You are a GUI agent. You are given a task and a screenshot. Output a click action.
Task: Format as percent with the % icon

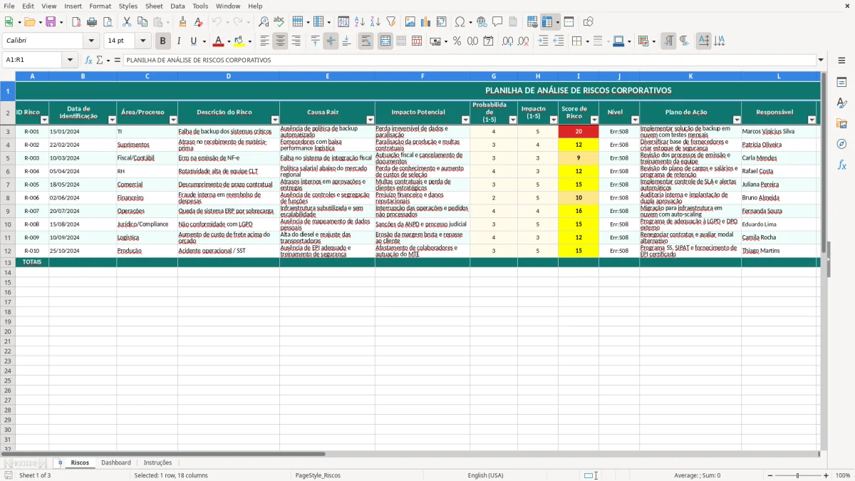(x=457, y=41)
